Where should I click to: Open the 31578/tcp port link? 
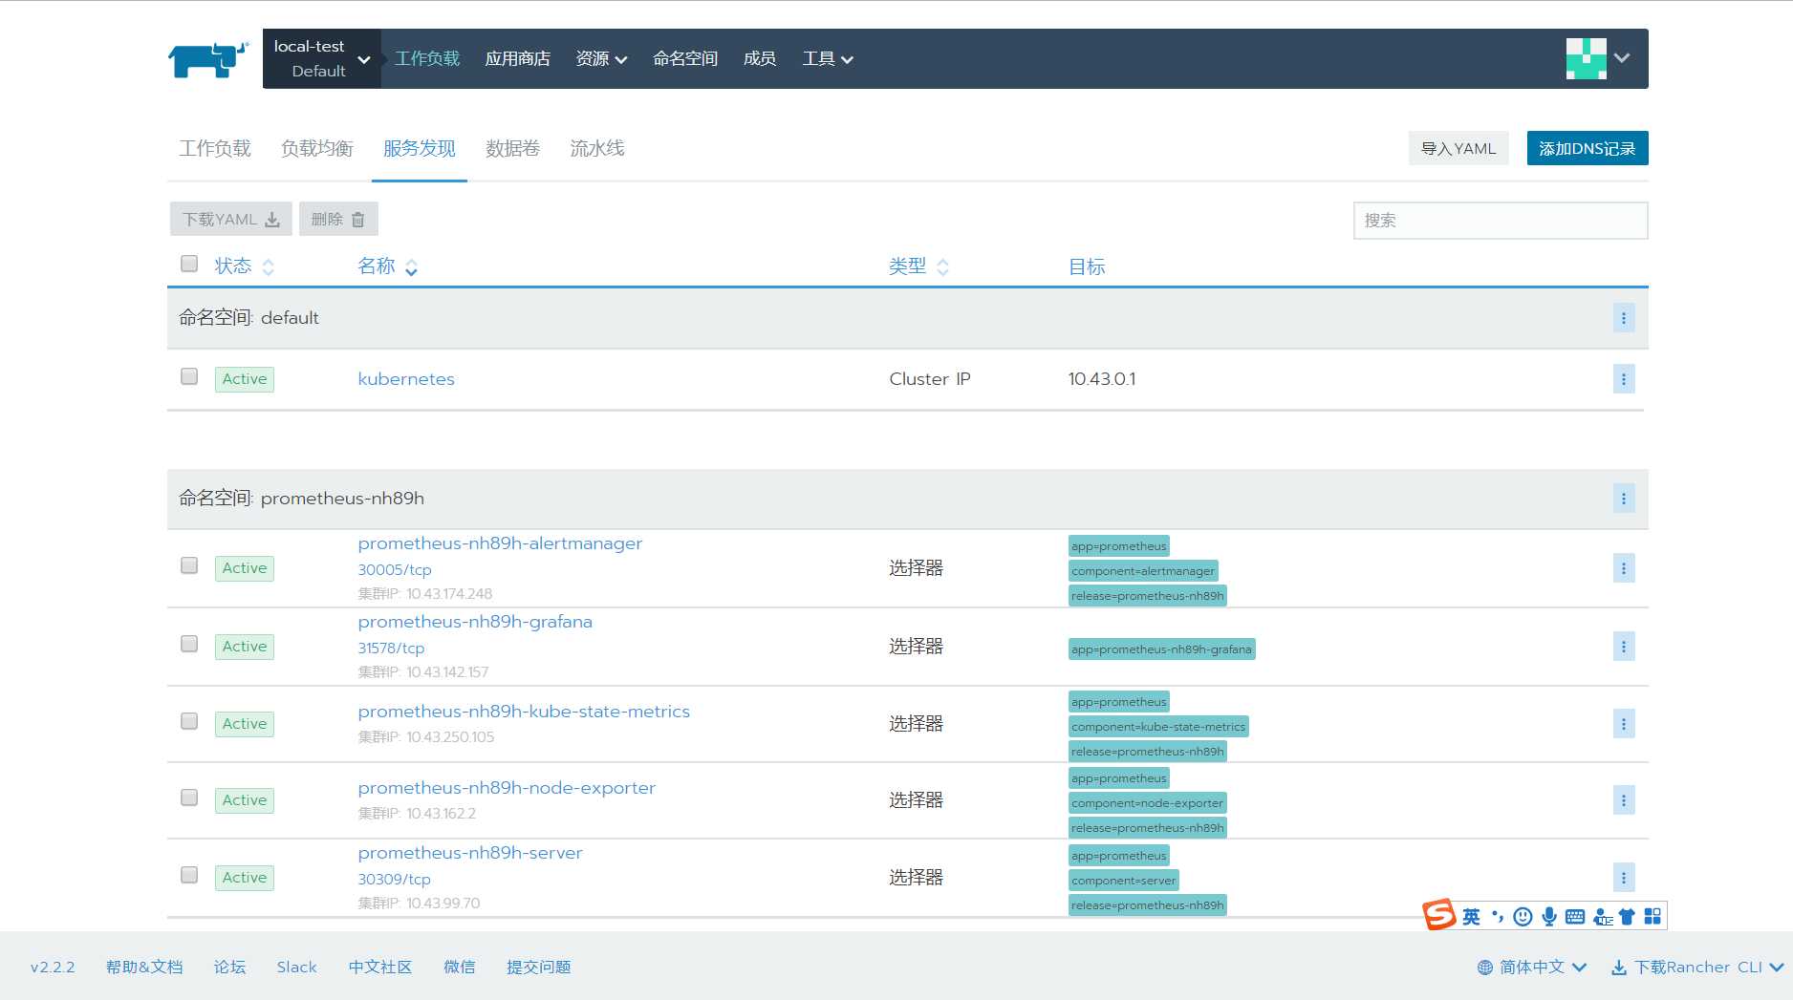[x=391, y=648]
